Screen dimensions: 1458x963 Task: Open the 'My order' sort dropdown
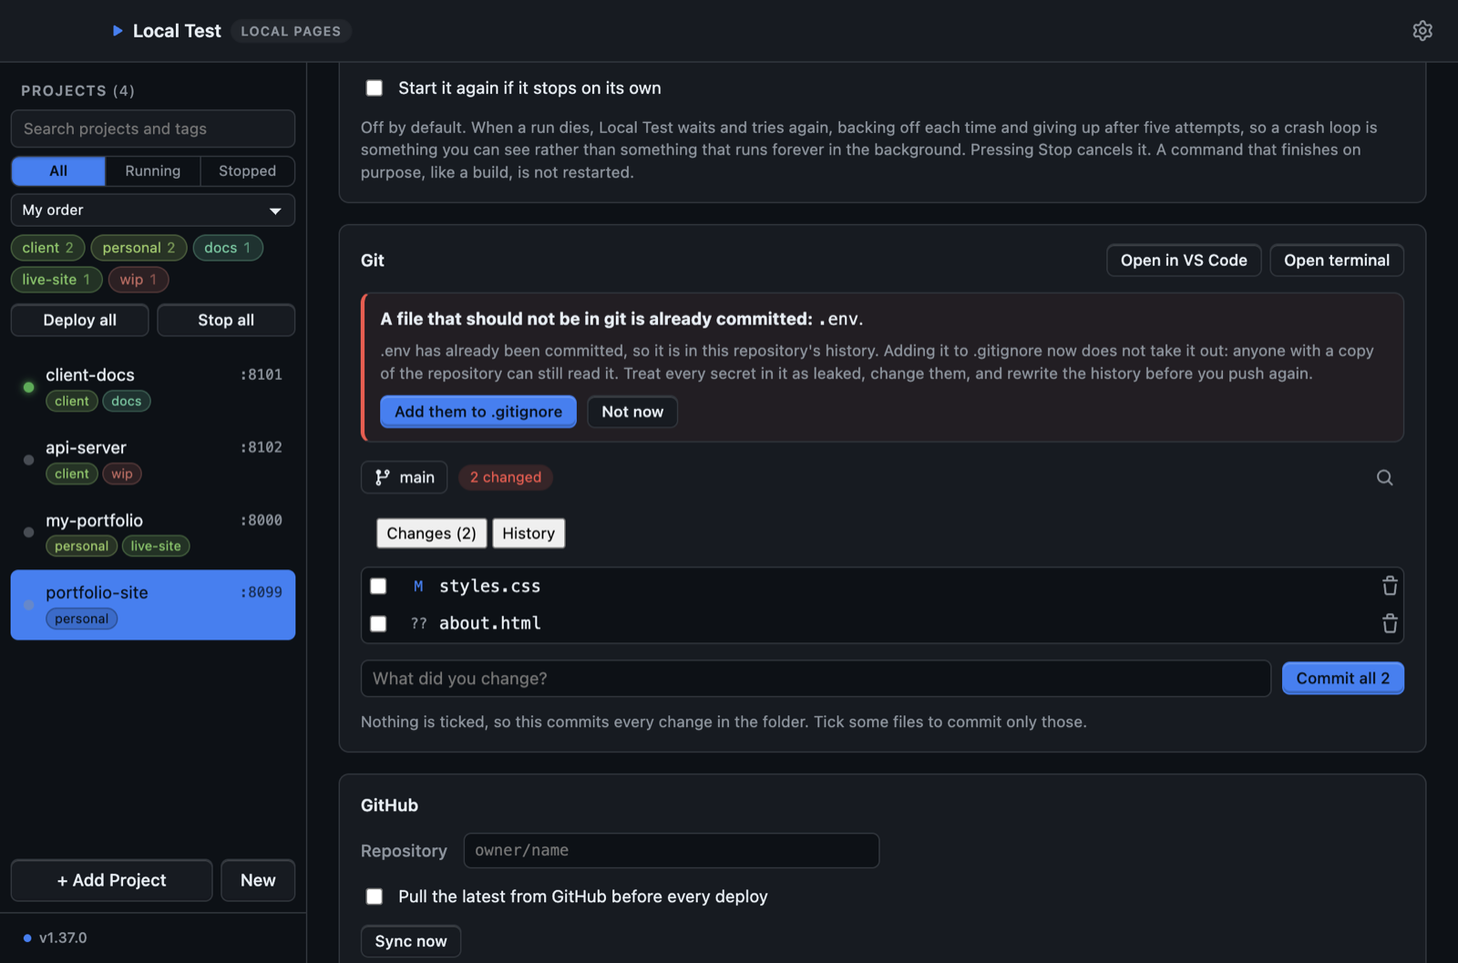pyautogui.click(x=153, y=210)
